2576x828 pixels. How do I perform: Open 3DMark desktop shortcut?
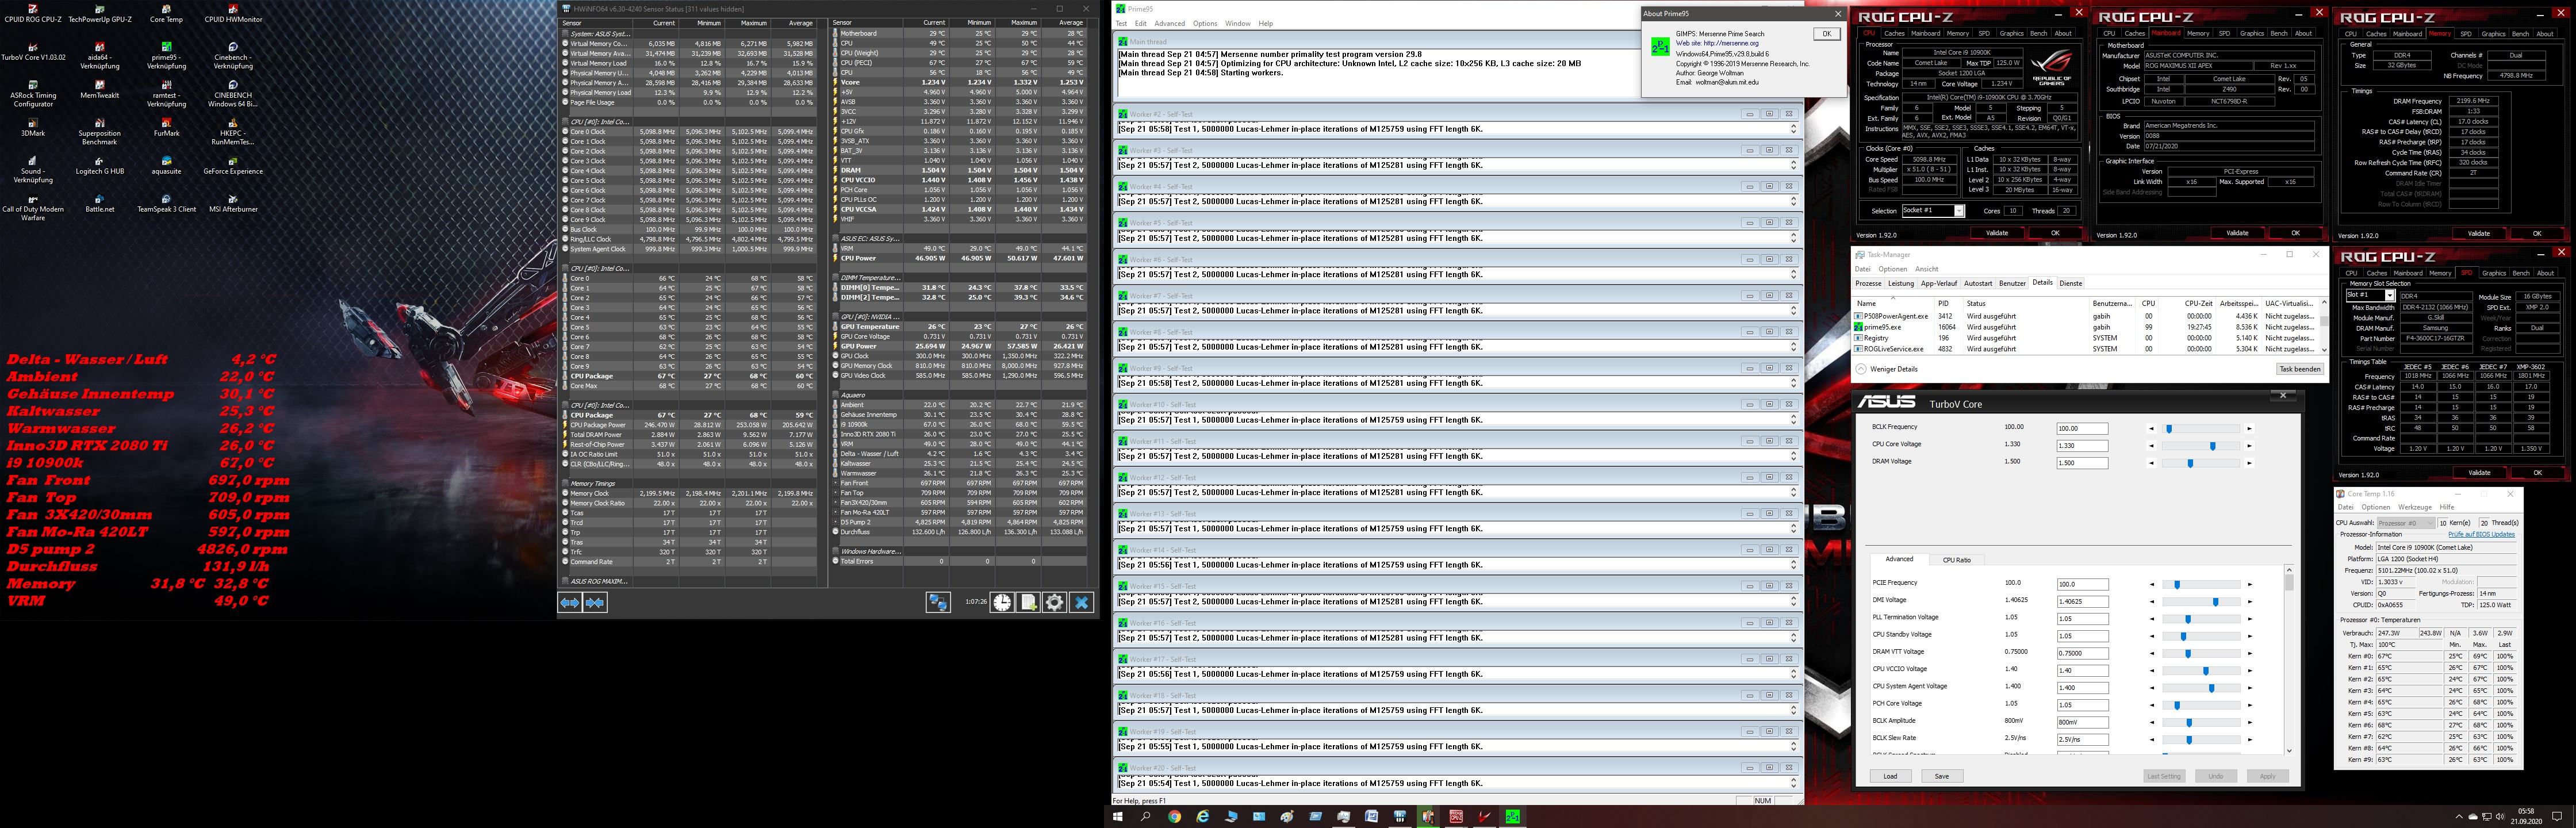(33, 127)
